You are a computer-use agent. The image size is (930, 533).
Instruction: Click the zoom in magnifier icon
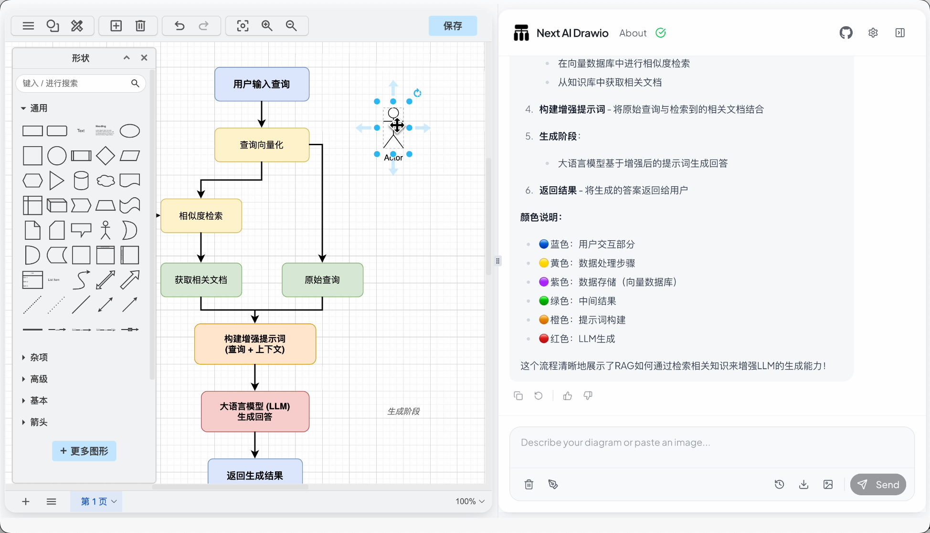pyautogui.click(x=267, y=26)
